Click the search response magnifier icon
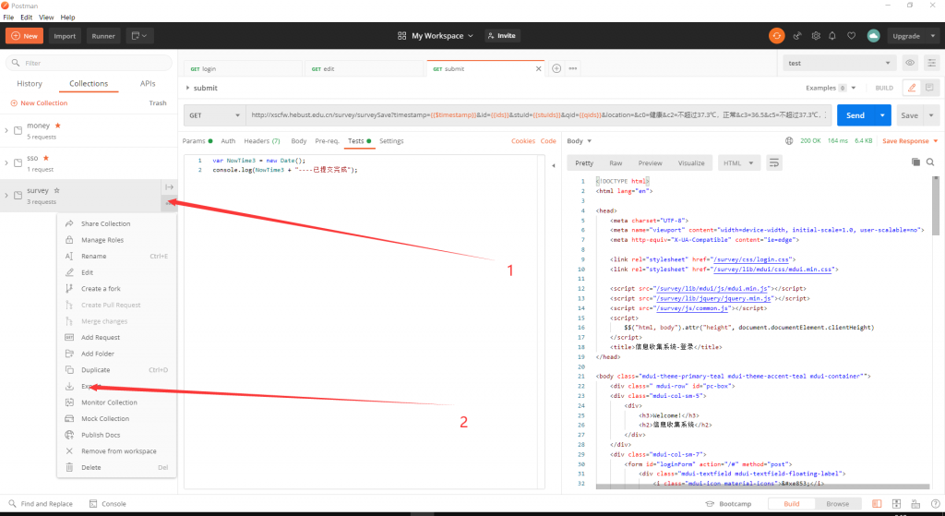Viewport: 945px width, 516px height. coord(931,162)
